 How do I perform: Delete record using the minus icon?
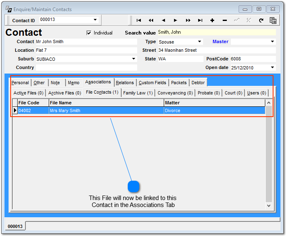[x=224, y=20]
